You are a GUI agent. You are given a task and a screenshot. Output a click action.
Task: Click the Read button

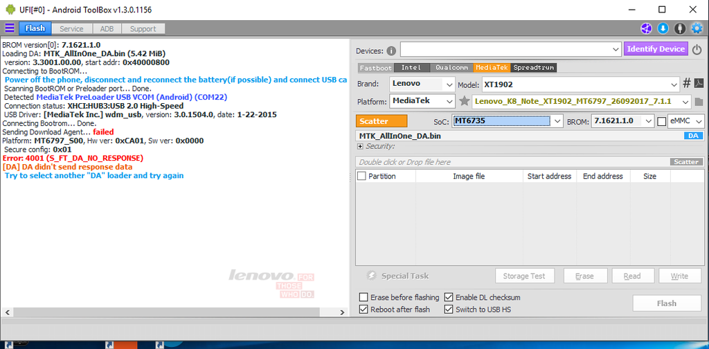tap(632, 276)
